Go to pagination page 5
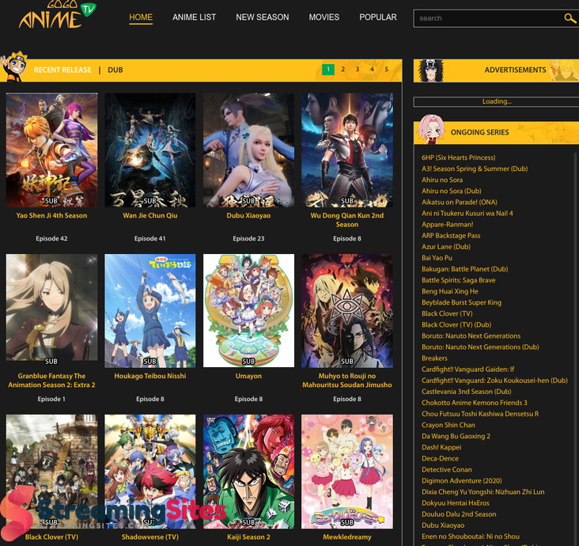 [x=386, y=70]
